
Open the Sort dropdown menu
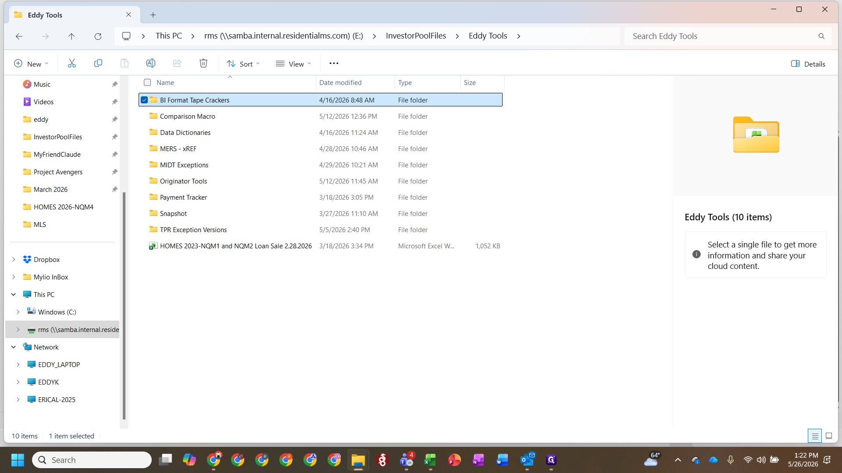pos(243,64)
